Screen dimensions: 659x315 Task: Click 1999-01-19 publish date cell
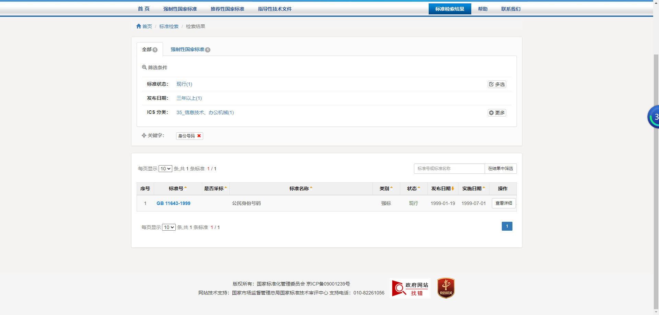[x=443, y=203]
